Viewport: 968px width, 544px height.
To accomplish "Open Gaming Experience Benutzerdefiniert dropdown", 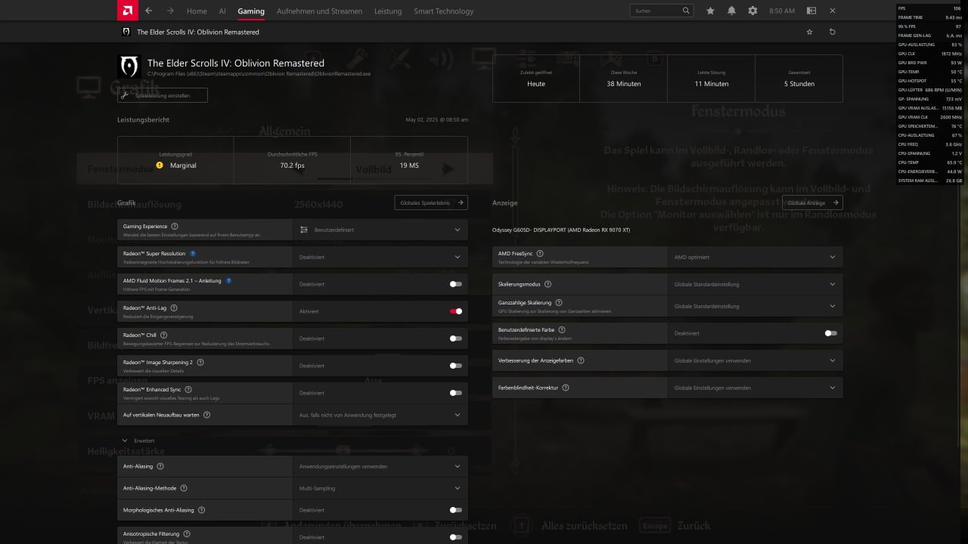I will point(380,230).
